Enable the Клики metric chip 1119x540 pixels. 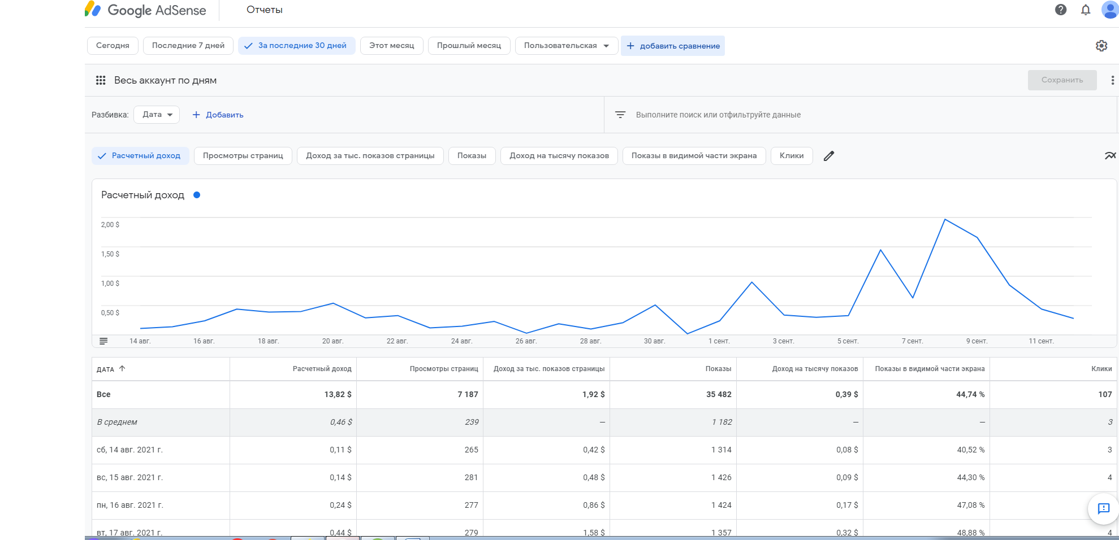click(791, 156)
